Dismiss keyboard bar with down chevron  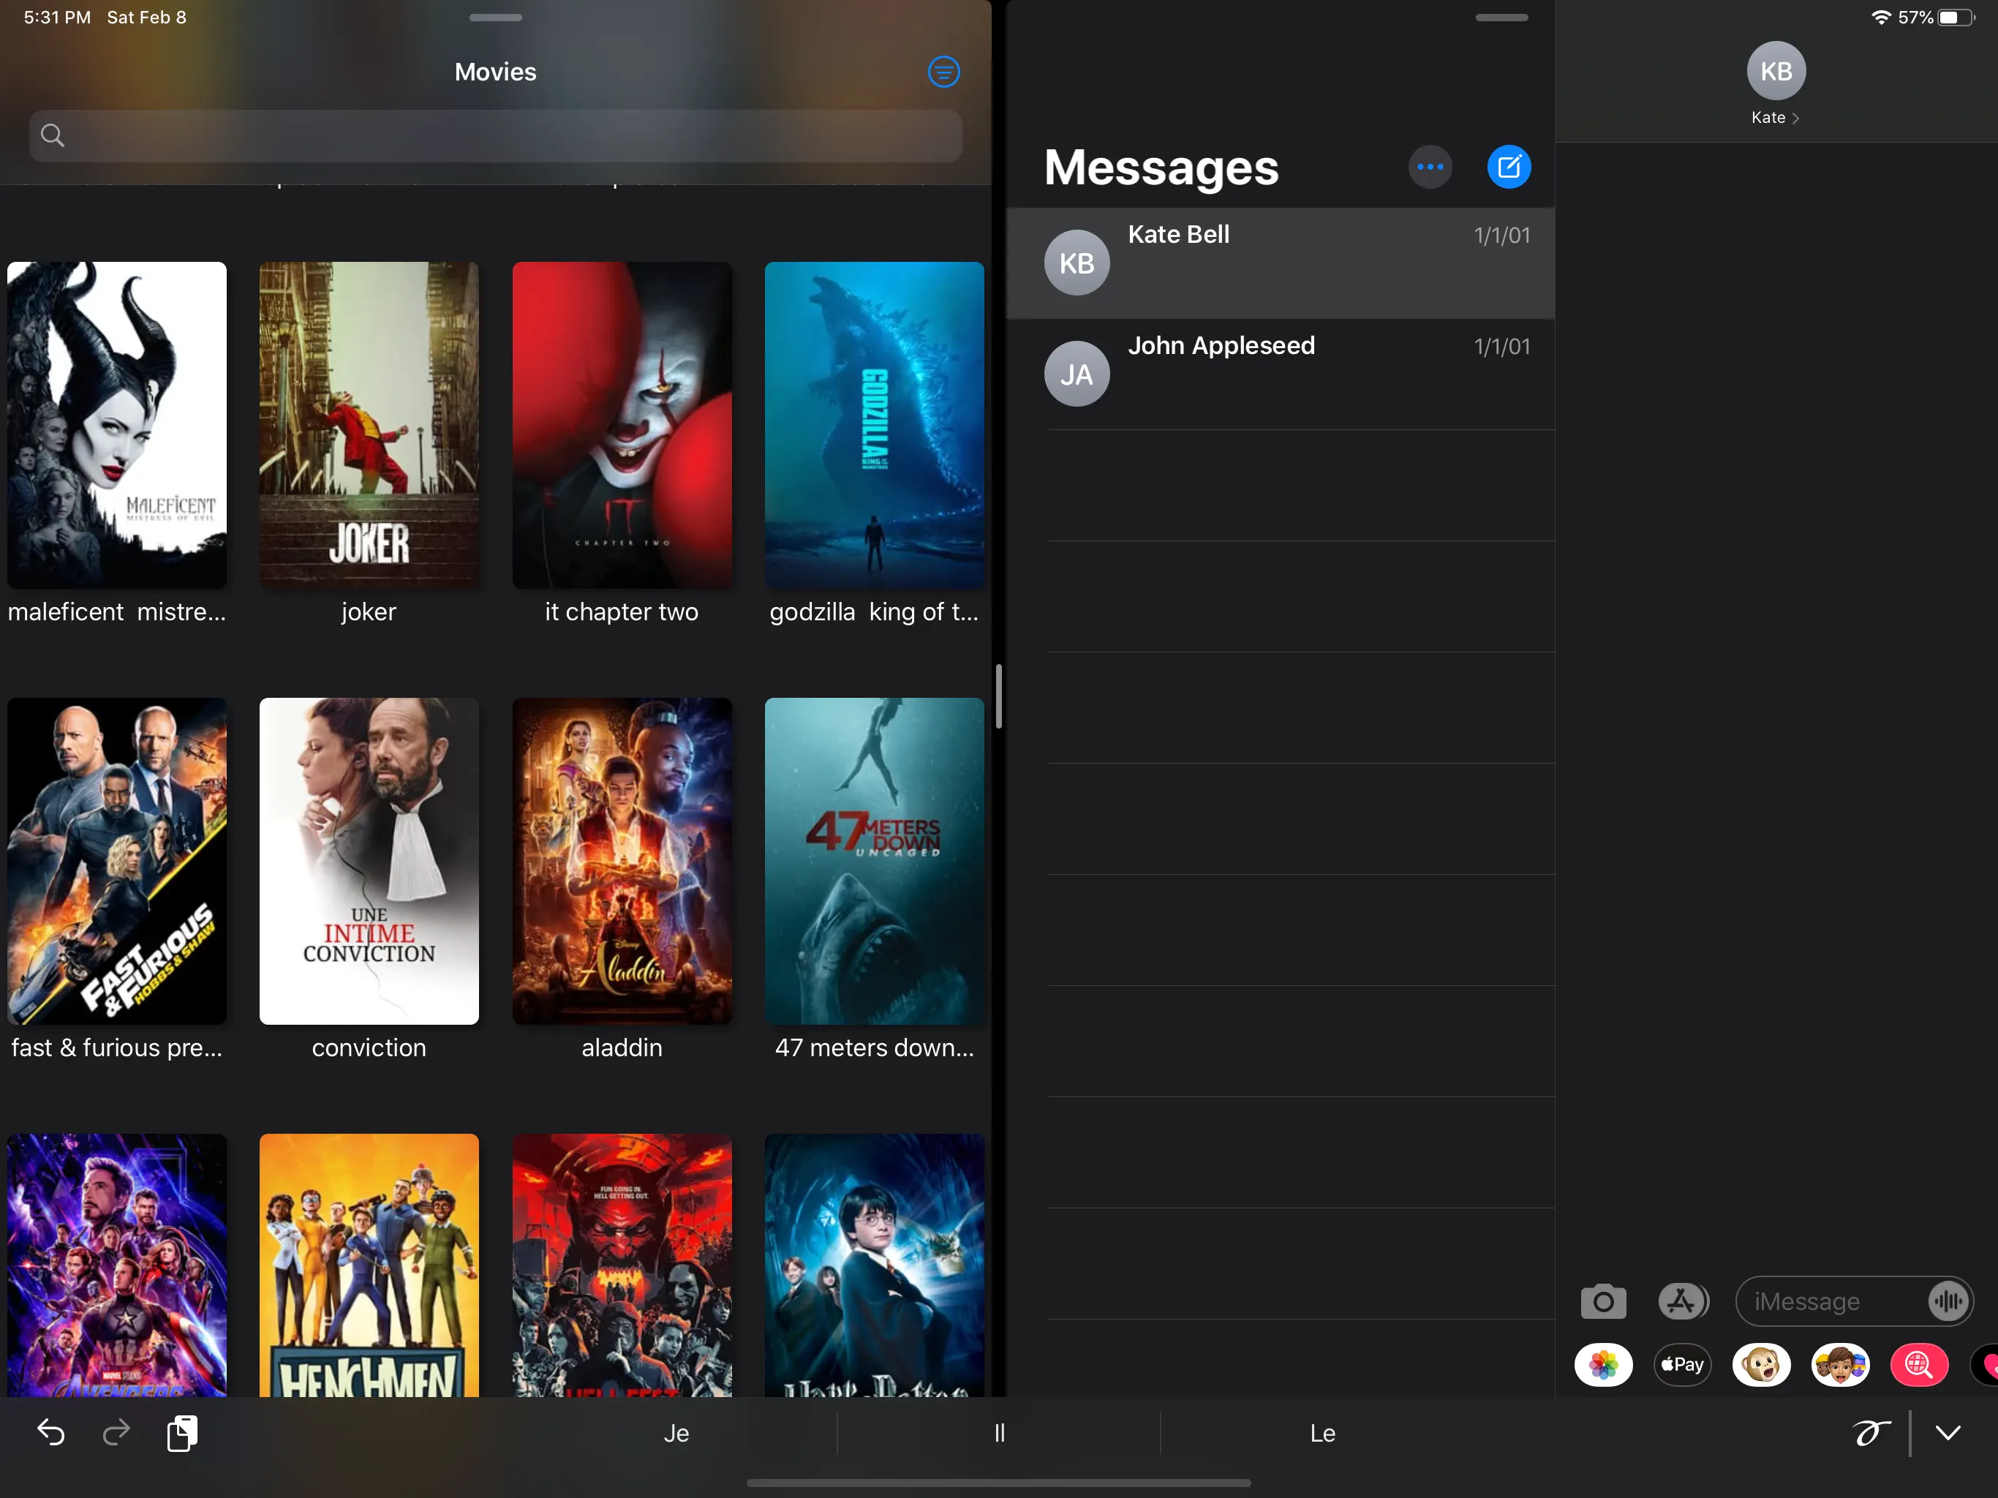(1948, 1433)
